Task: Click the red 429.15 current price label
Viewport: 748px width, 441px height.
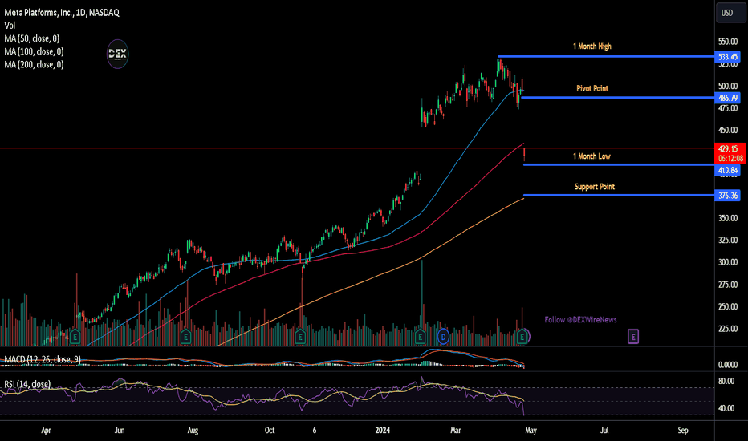Action: click(x=730, y=149)
